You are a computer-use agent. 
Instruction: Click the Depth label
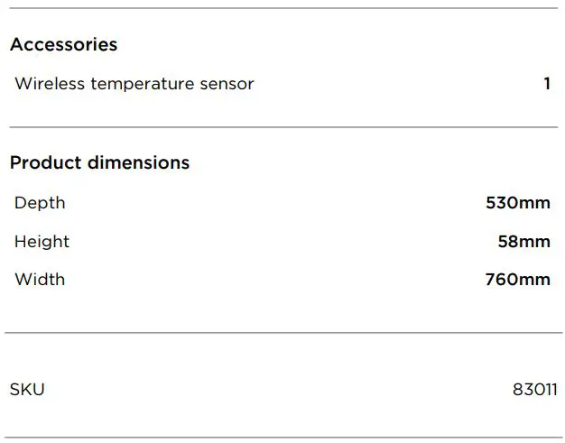40,203
